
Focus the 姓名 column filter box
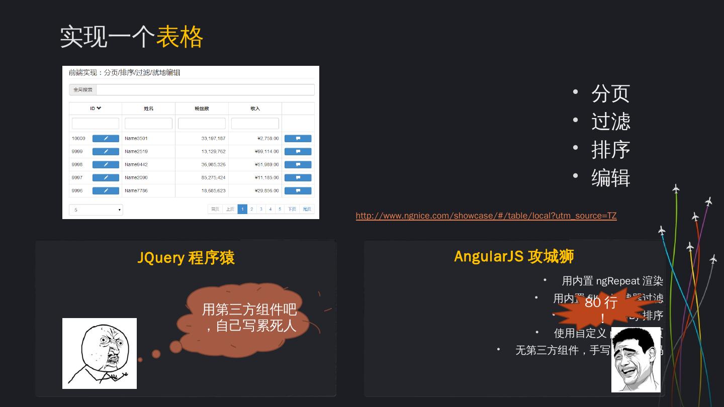coord(148,124)
